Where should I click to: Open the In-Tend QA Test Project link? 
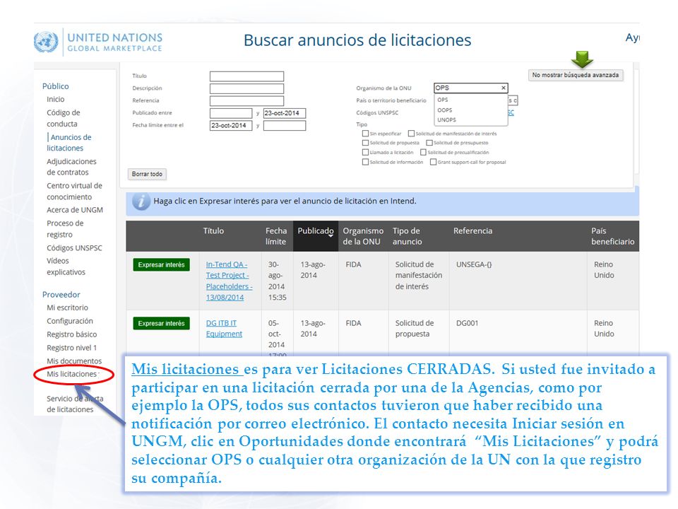(x=229, y=281)
